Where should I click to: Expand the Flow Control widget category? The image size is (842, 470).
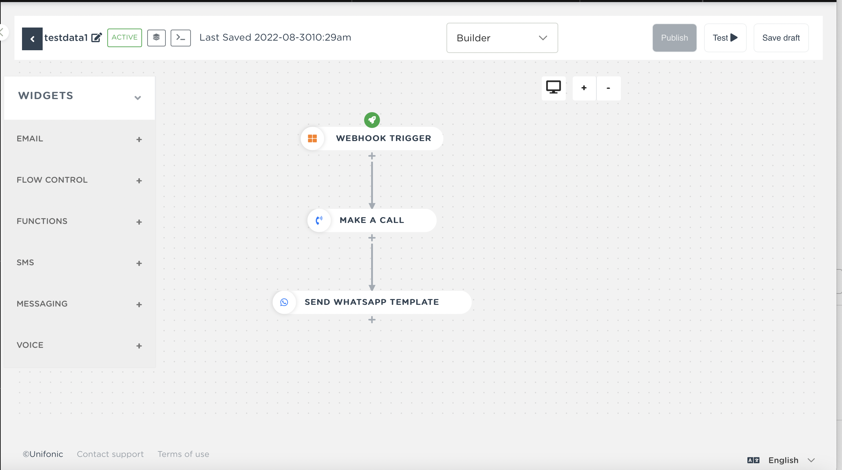[x=139, y=181]
